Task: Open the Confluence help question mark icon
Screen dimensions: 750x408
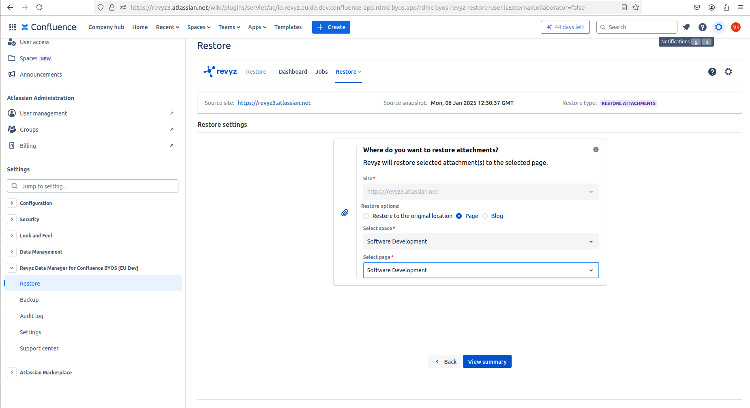Action: coord(703,27)
